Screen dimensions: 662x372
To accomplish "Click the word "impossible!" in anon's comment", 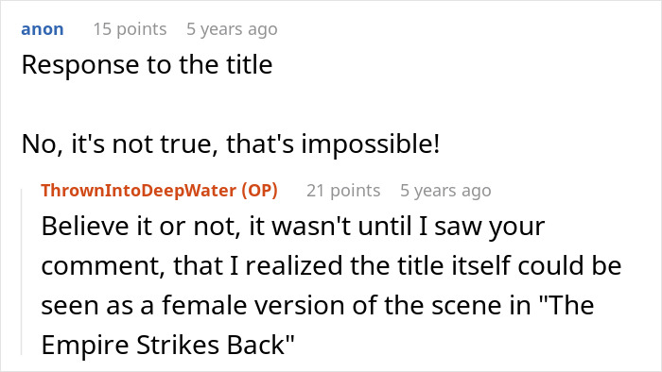I will point(371,144).
